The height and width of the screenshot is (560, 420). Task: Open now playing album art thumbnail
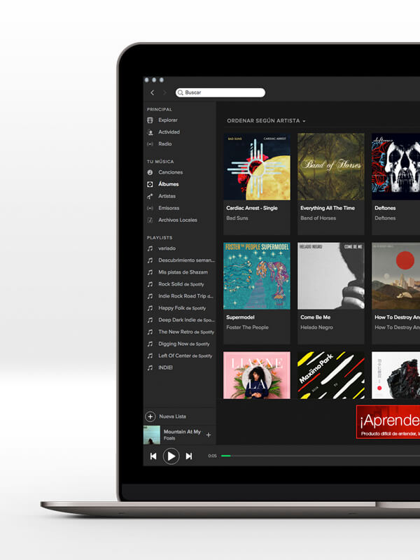[x=152, y=435]
